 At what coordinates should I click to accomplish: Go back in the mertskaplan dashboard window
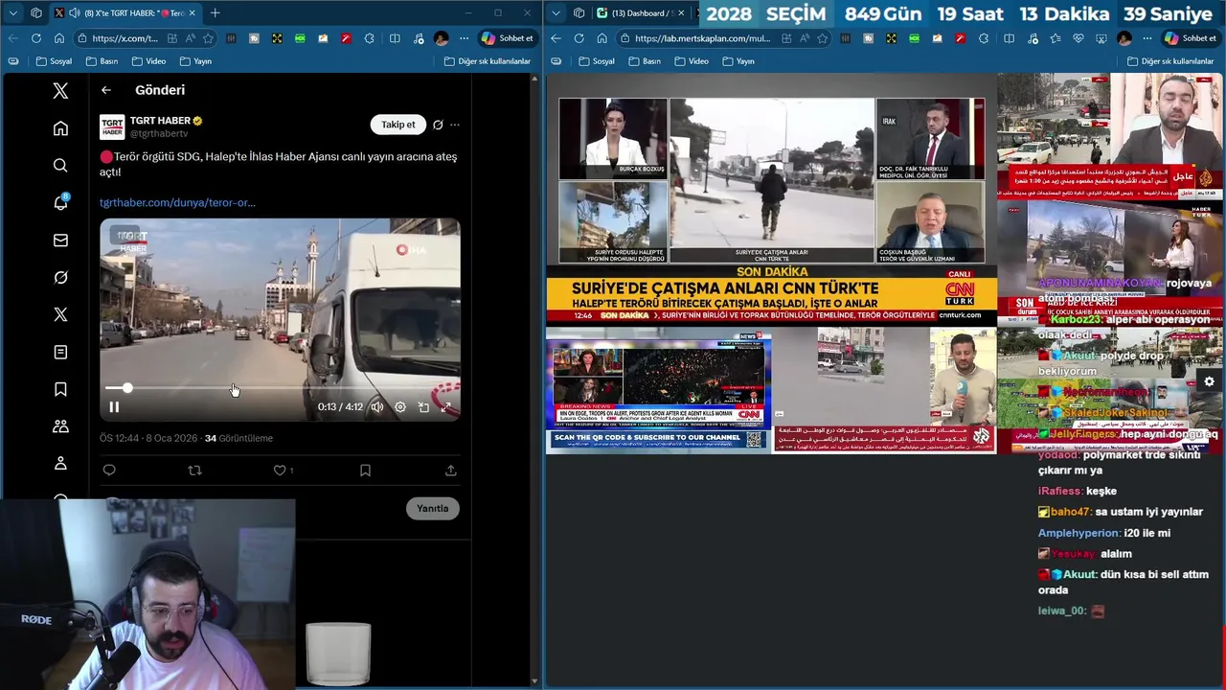click(556, 38)
